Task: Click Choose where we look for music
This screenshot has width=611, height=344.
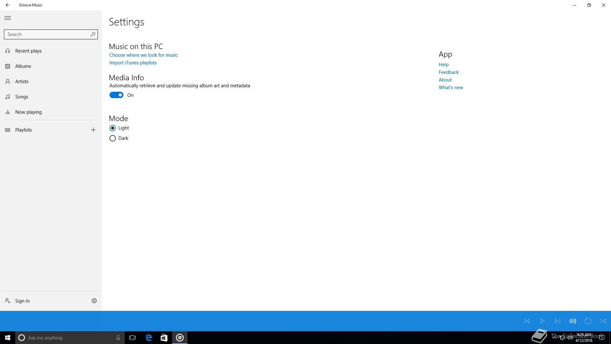Action: 144,55
